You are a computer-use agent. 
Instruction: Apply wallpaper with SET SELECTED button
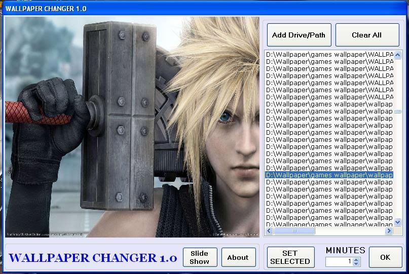coord(290,257)
